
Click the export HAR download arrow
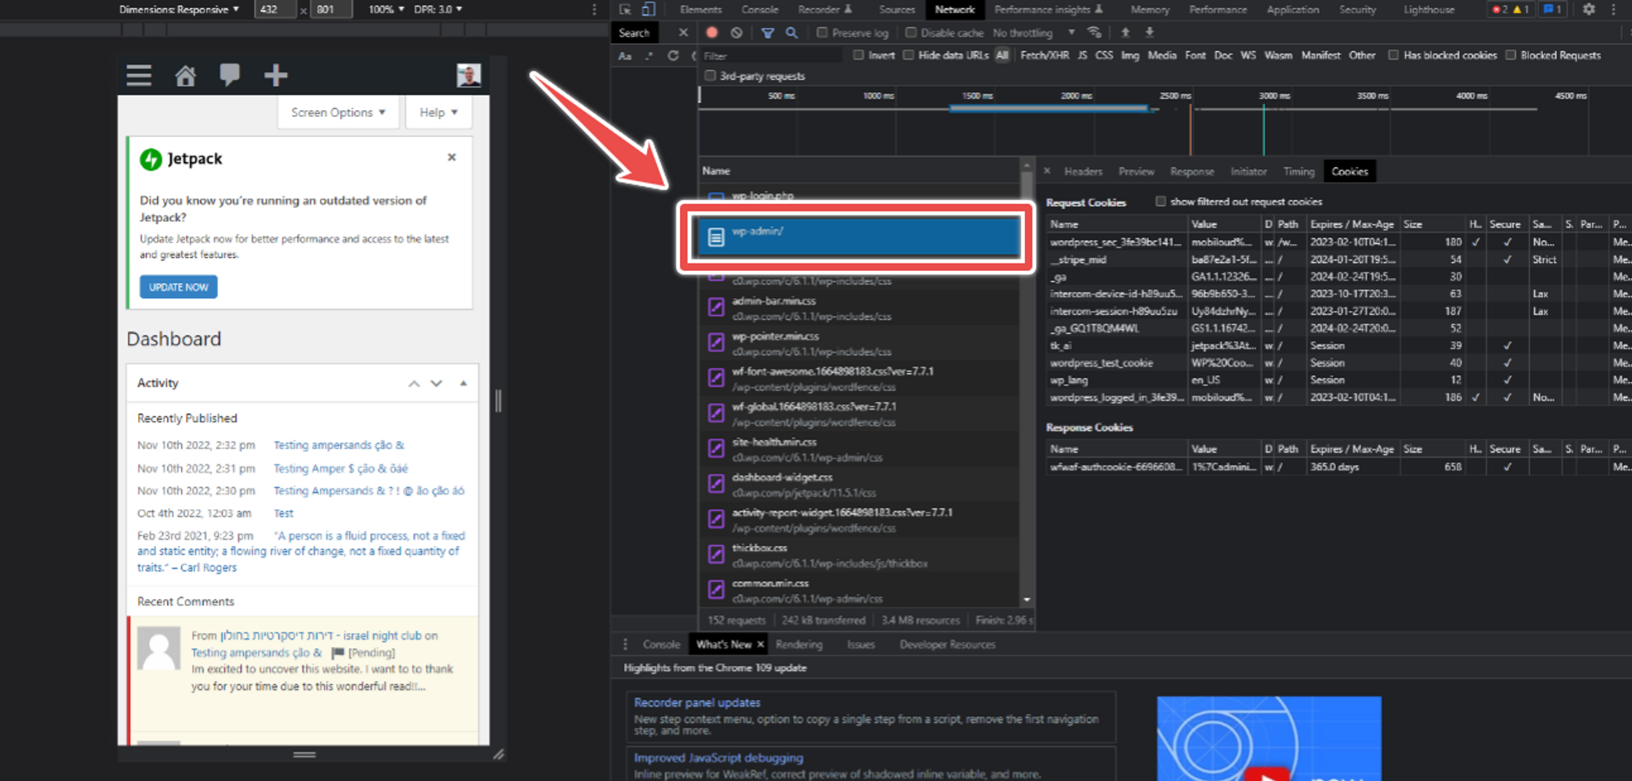pos(1150,33)
